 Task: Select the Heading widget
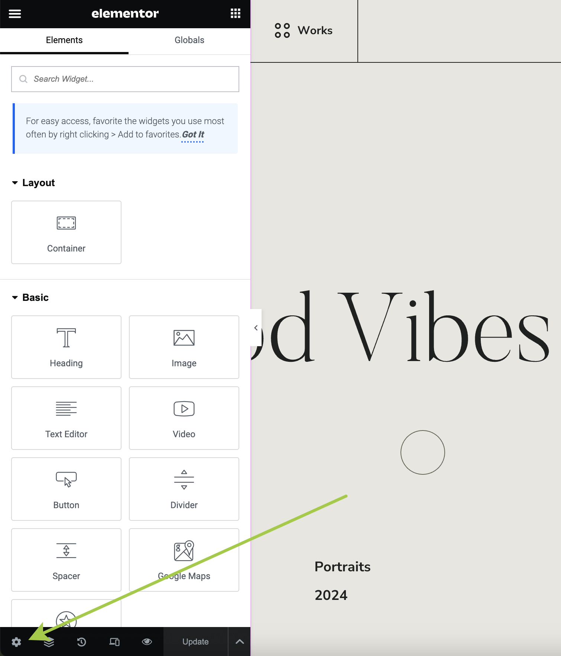click(66, 347)
